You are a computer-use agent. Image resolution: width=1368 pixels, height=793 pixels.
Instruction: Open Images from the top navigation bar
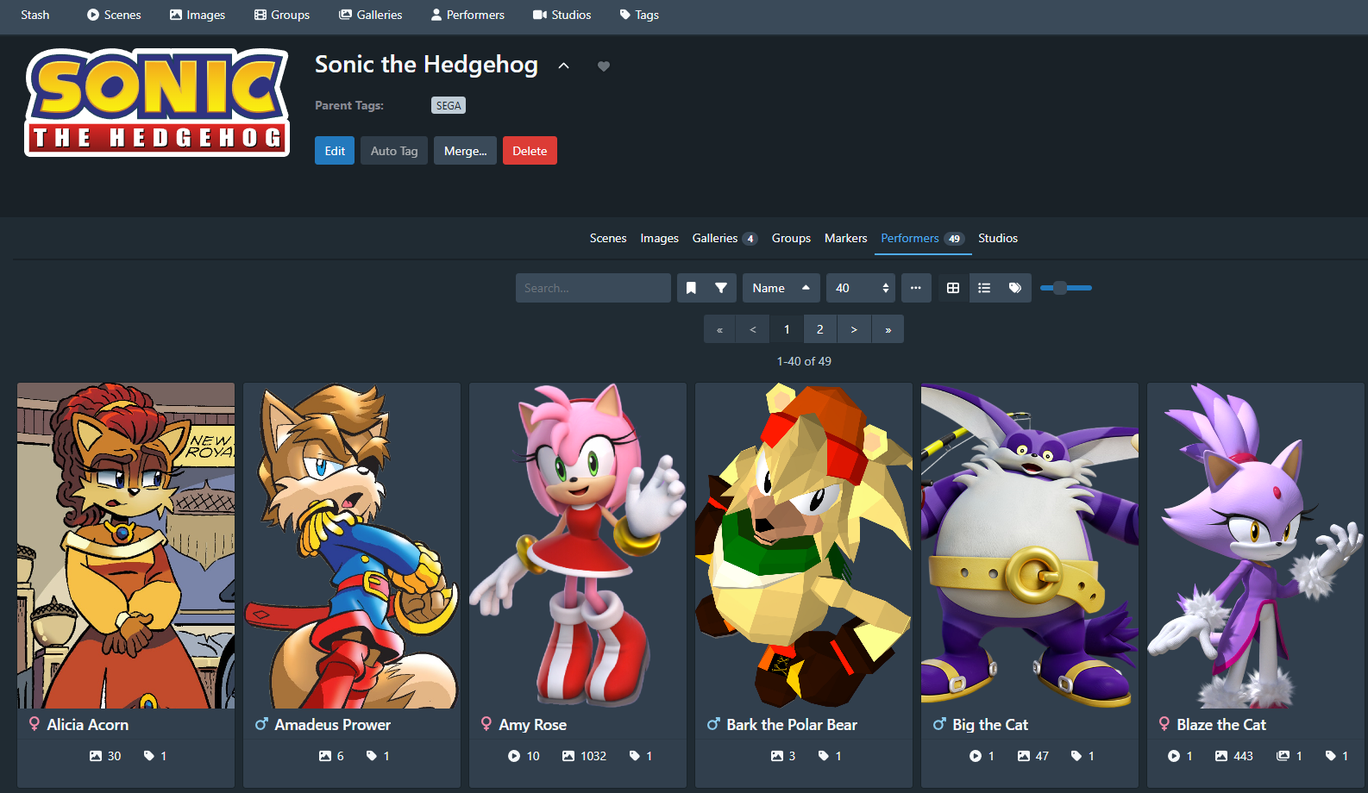198,15
